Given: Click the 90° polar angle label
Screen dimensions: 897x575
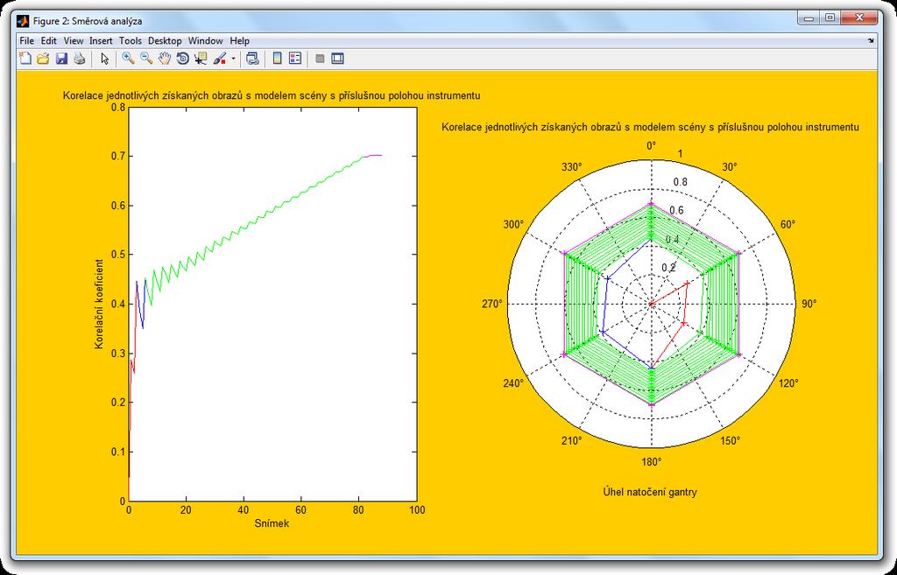Looking at the screenshot, I should (809, 304).
